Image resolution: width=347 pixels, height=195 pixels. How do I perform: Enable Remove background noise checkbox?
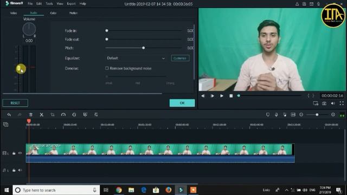107,68
